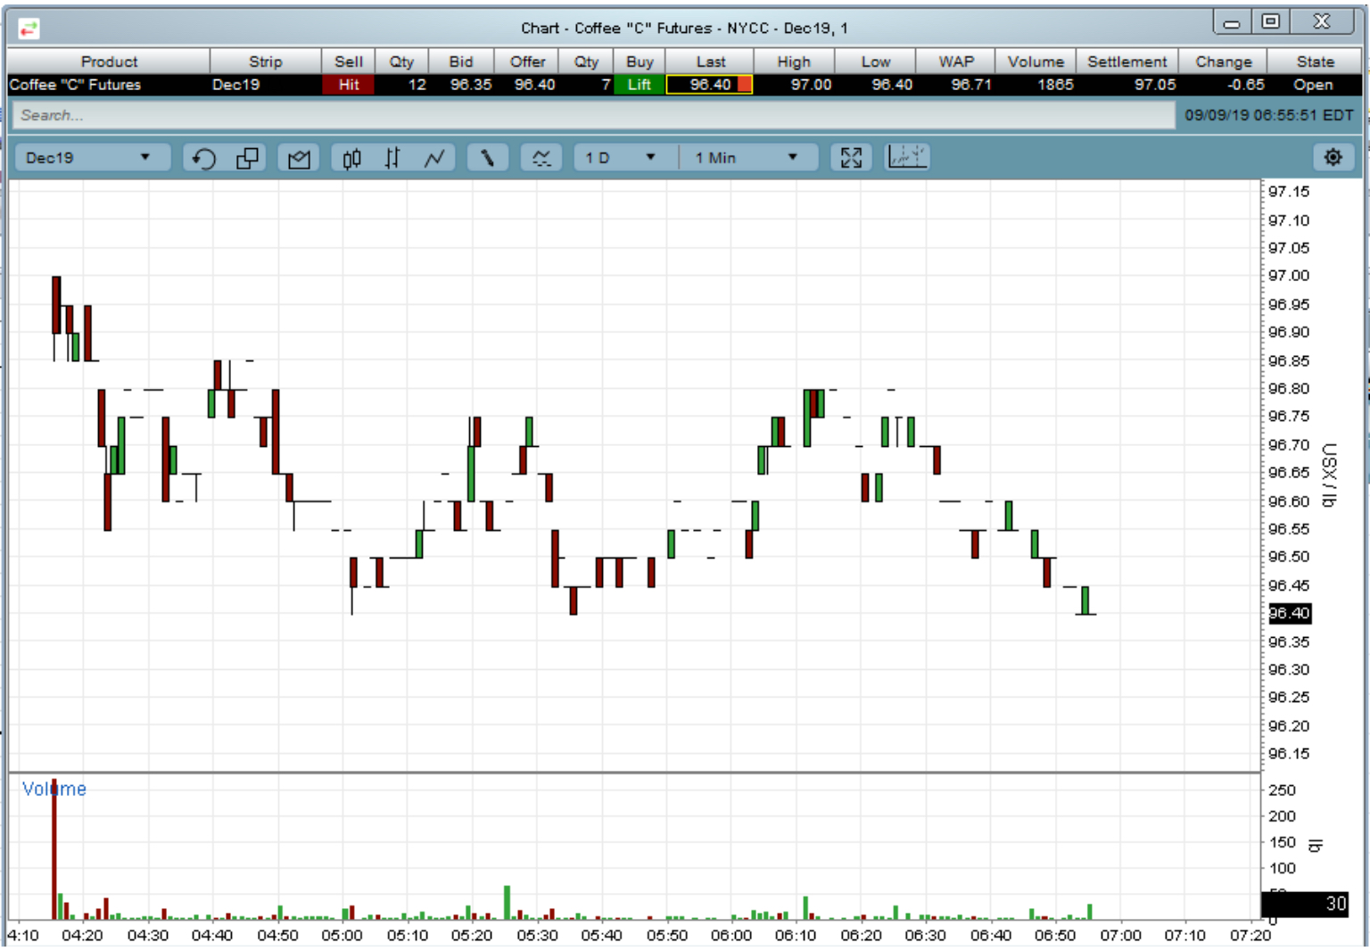Click the Product column header
The height and width of the screenshot is (951, 1370).
(x=109, y=62)
